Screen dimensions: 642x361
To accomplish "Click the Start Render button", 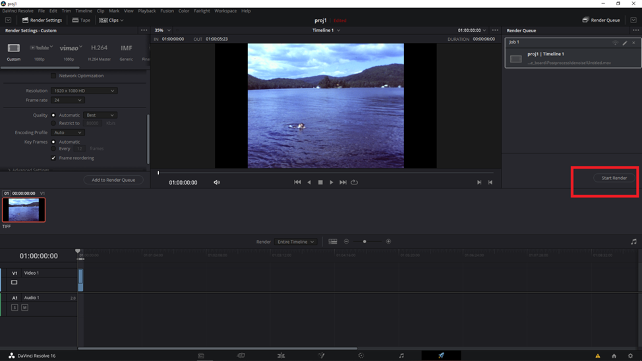I will coord(614,178).
